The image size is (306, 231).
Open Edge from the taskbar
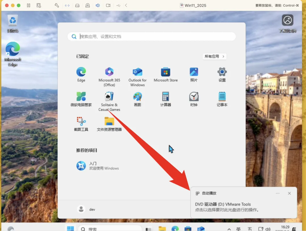(x=175, y=228)
